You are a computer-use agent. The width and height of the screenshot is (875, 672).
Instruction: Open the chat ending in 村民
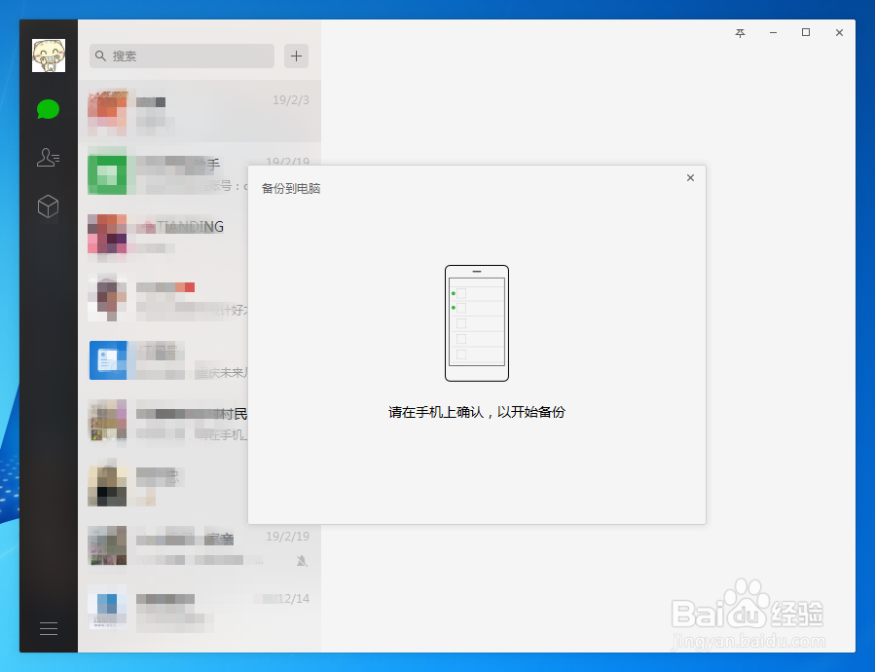tap(163, 423)
